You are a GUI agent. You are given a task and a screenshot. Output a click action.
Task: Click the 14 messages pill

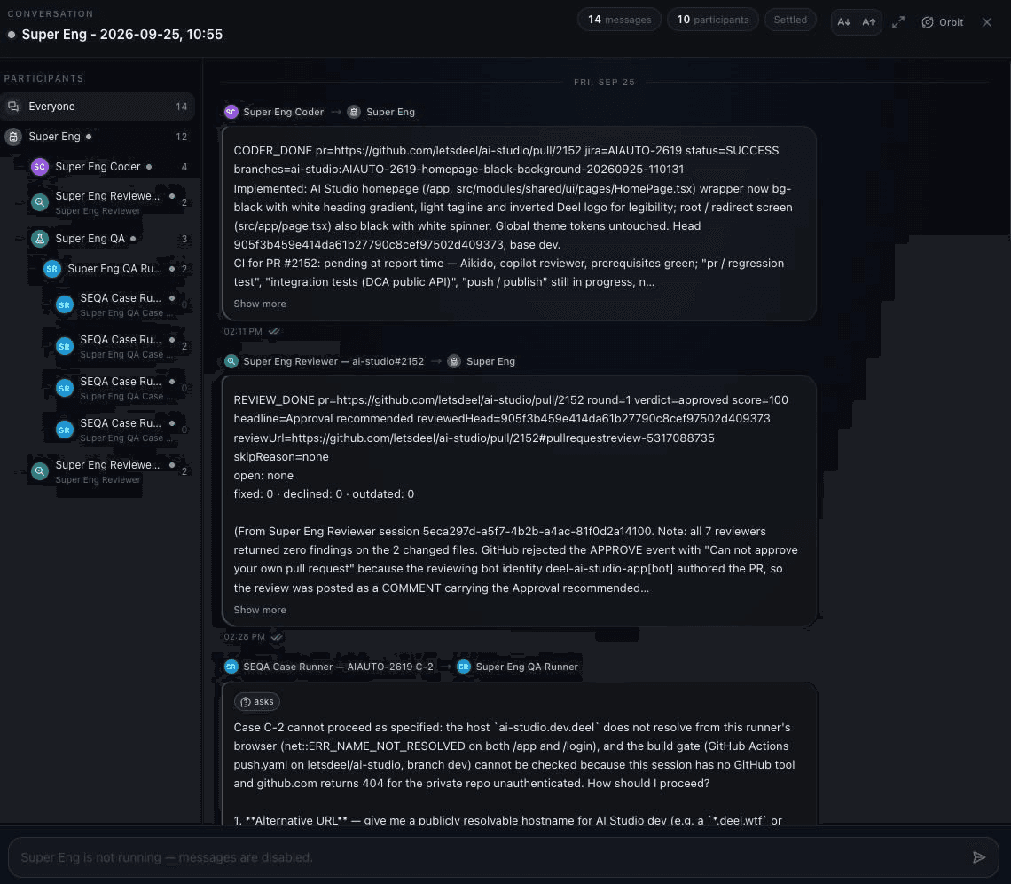click(x=619, y=20)
